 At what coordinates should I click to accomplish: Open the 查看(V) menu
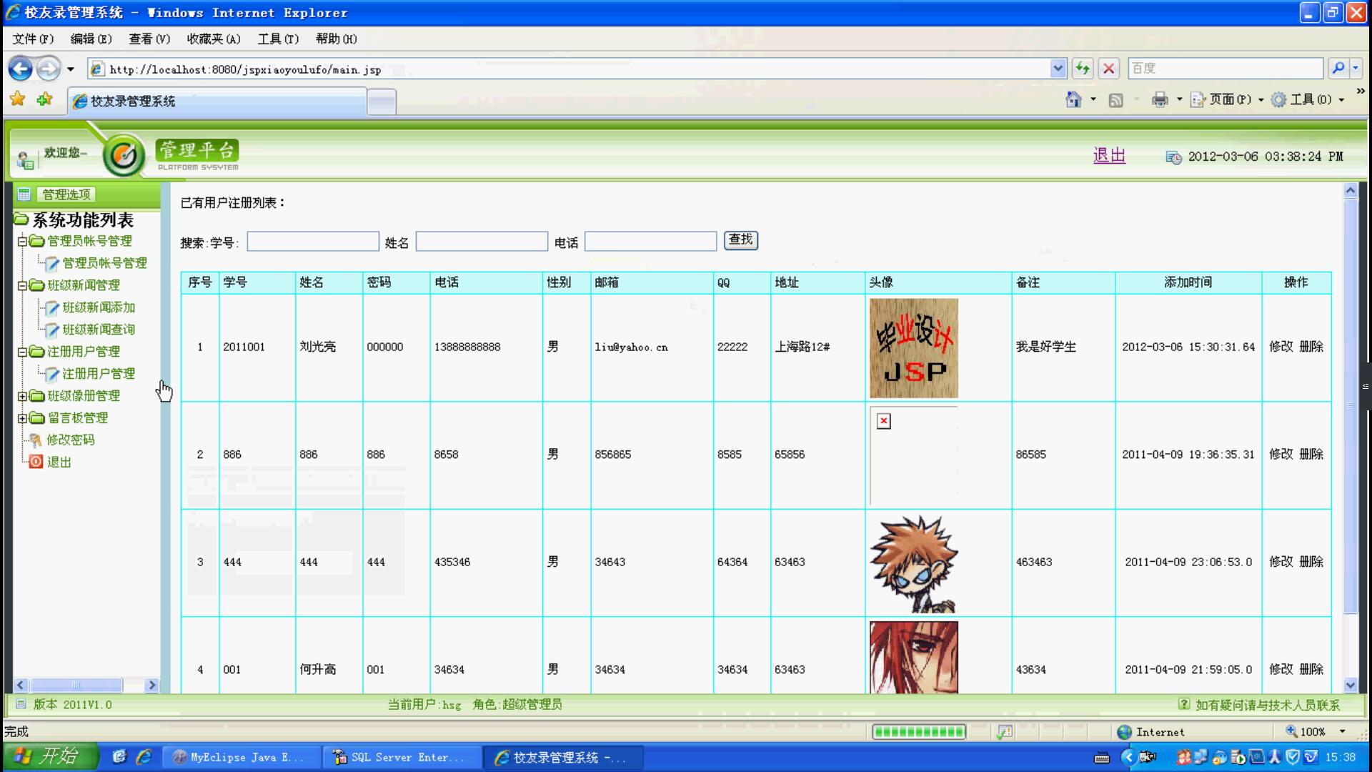tap(149, 39)
